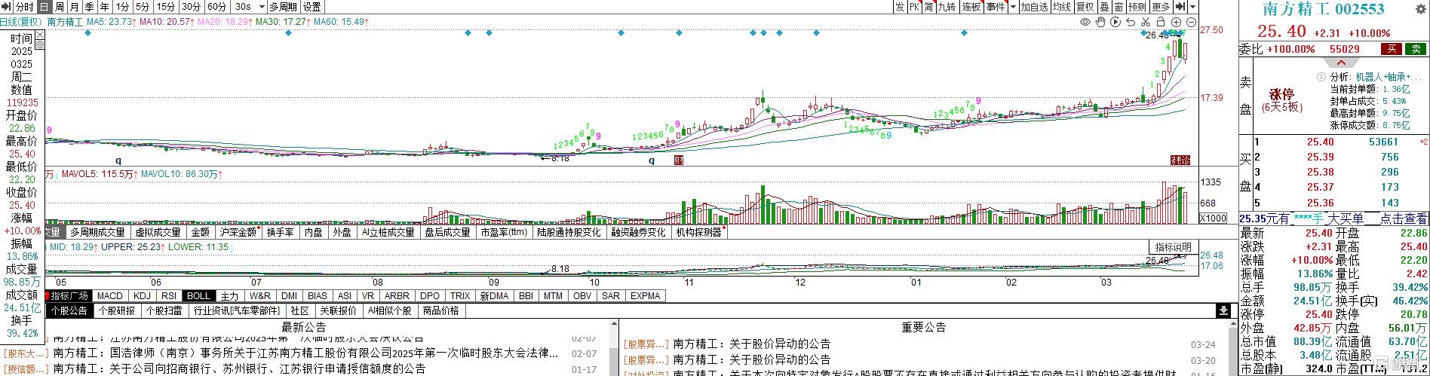
Task: Select the KDJ indicator tab
Action: point(142,295)
